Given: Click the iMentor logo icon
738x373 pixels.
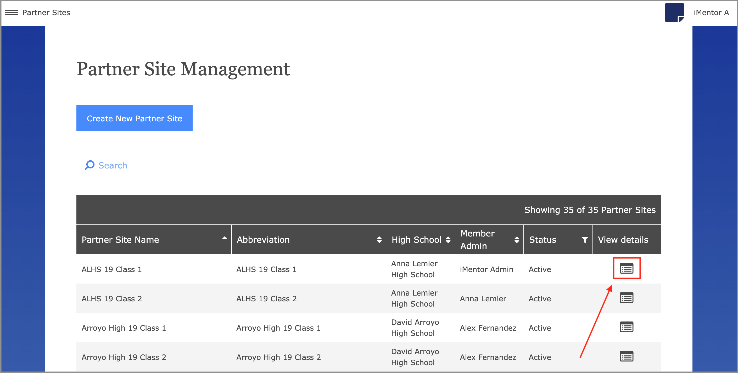Looking at the screenshot, I should click(x=674, y=13).
